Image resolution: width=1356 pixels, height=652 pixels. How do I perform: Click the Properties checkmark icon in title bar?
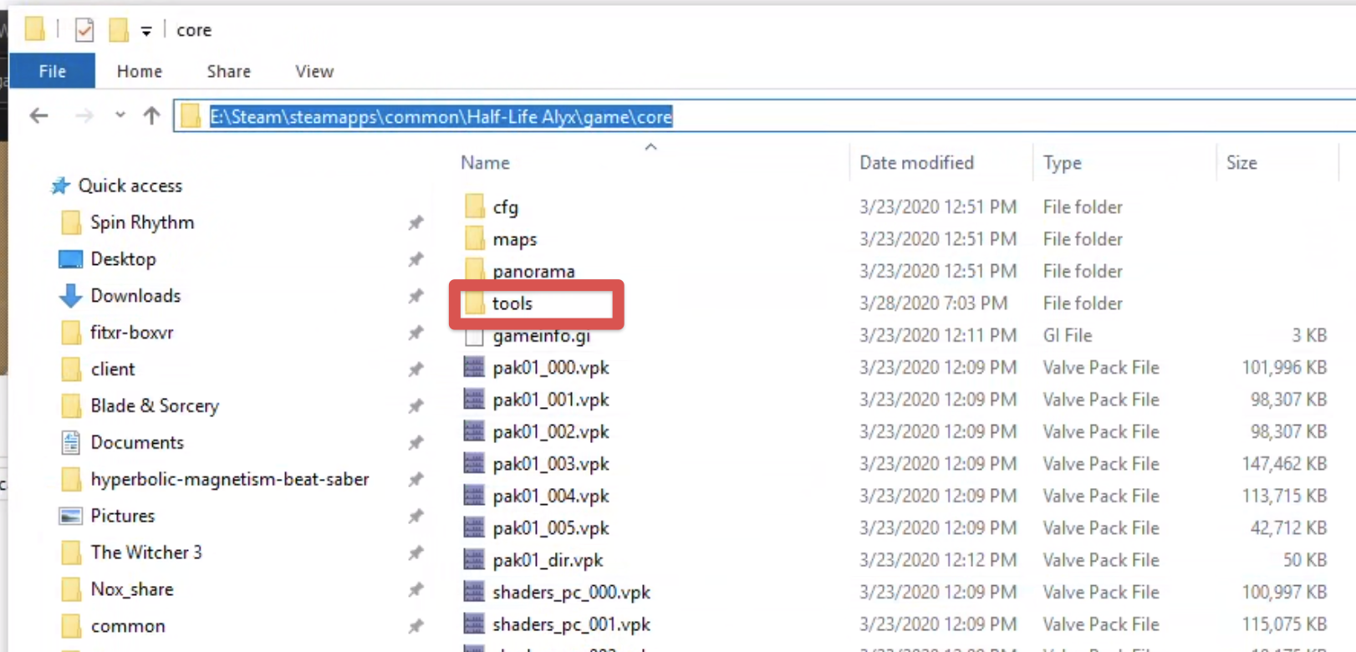click(84, 30)
